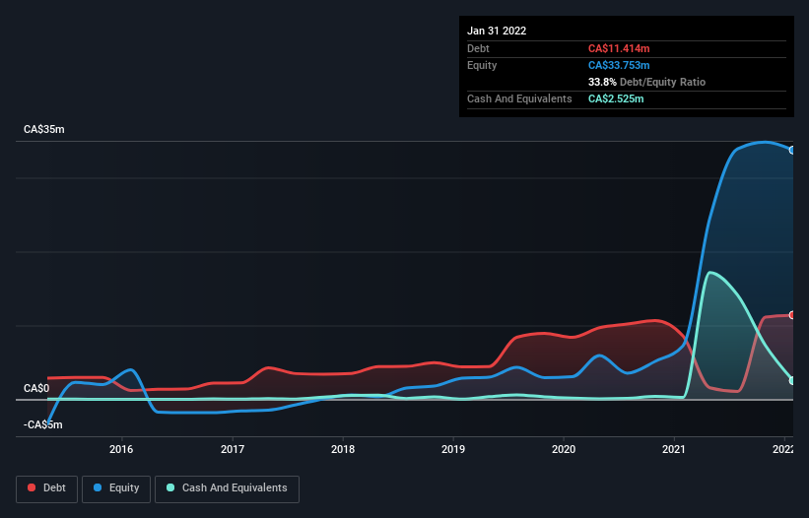Click the CA$2.525m cash value
The height and width of the screenshot is (518, 809).
616,98
